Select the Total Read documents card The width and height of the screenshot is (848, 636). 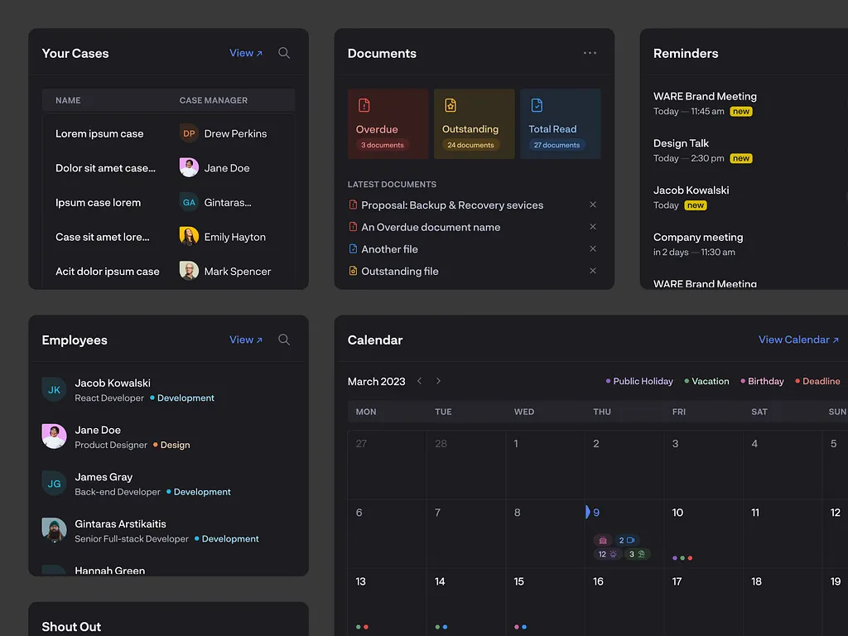click(560, 124)
